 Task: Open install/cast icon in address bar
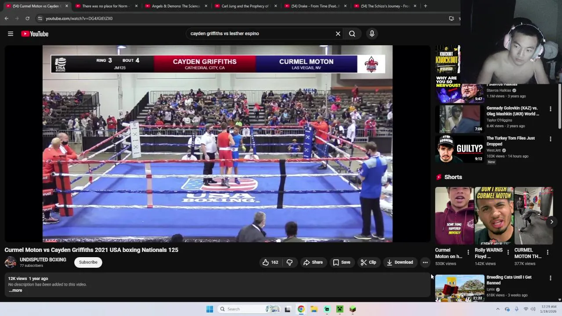pos(451,18)
